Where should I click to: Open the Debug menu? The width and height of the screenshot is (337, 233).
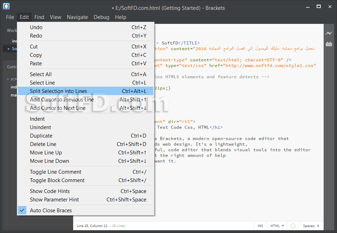pyautogui.click(x=101, y=17)
